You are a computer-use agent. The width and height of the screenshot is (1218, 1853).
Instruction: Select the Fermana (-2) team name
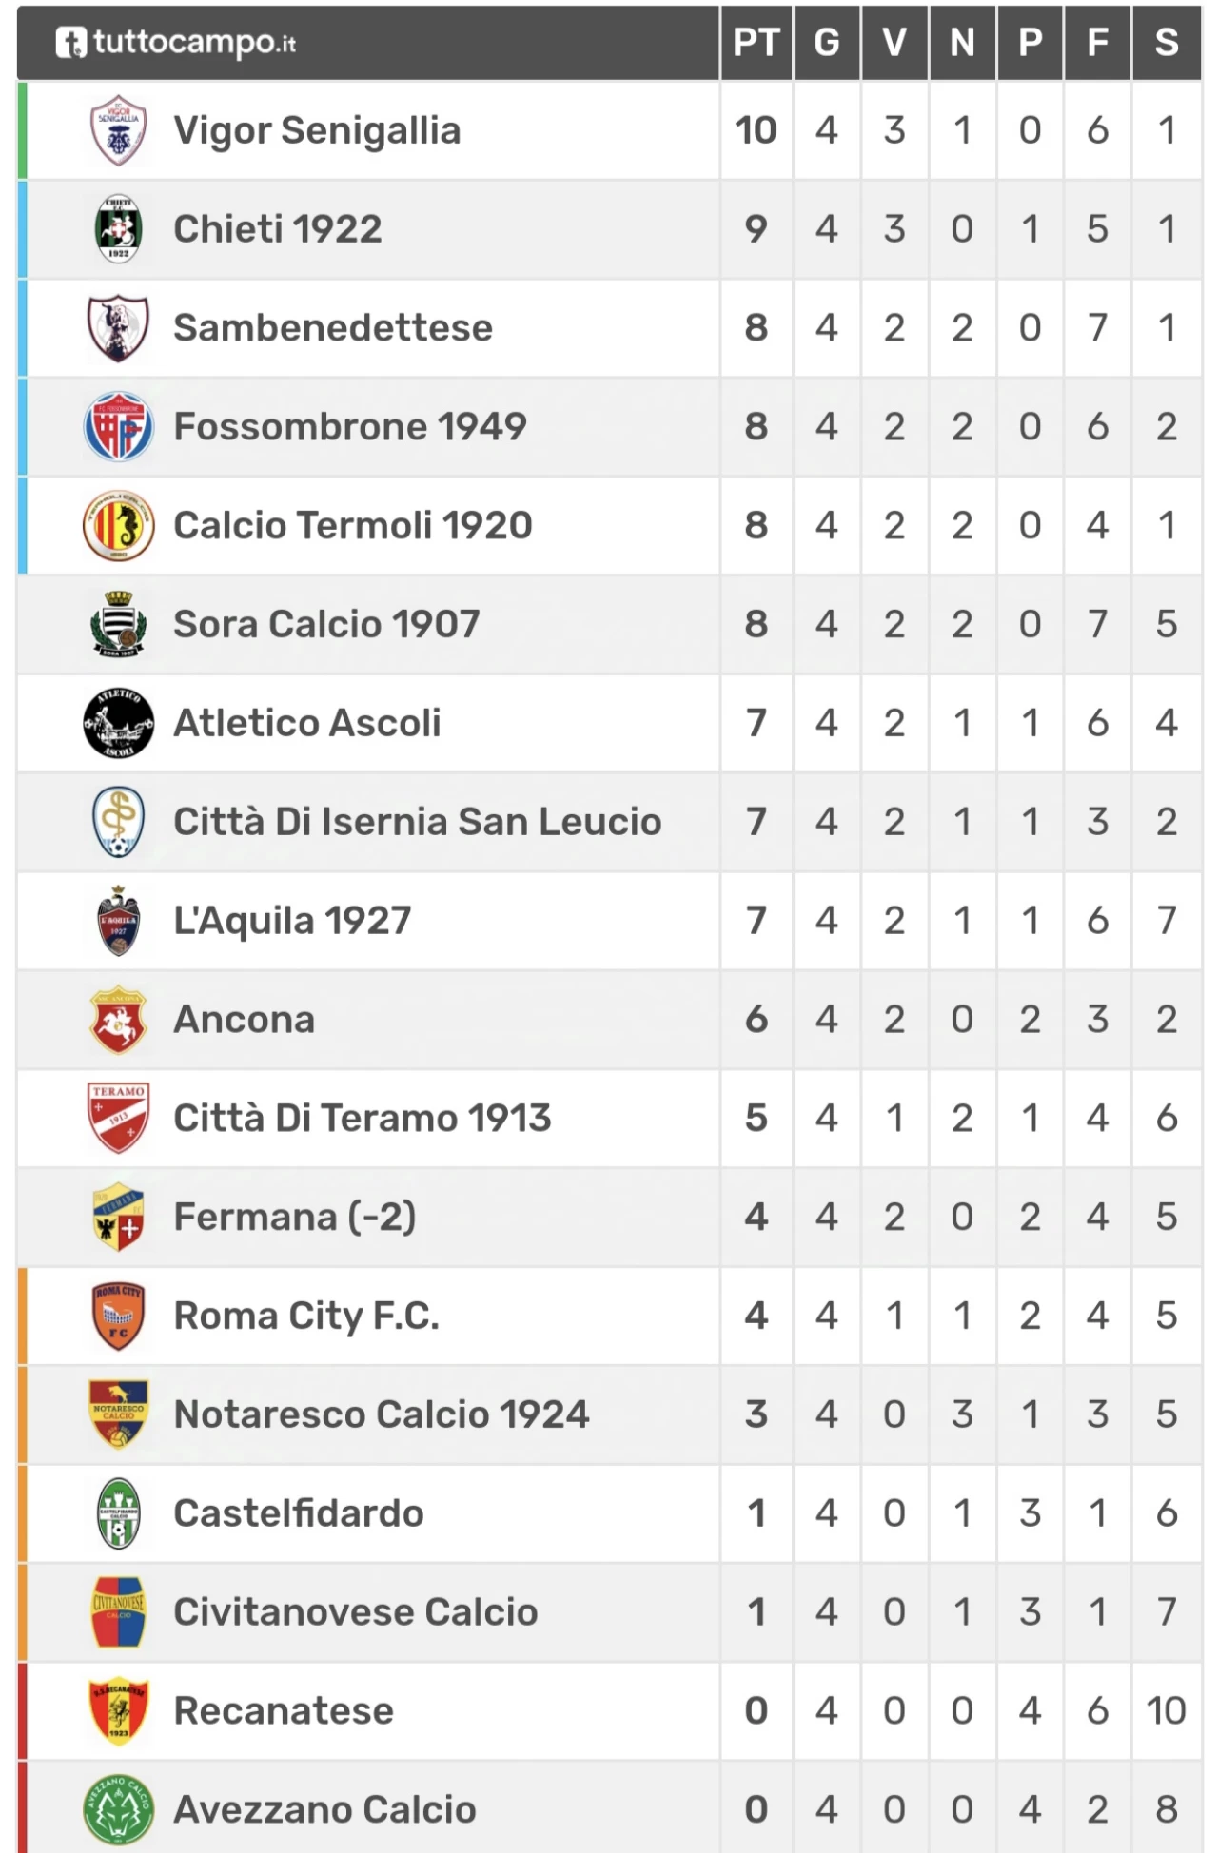coord(295,1218)
